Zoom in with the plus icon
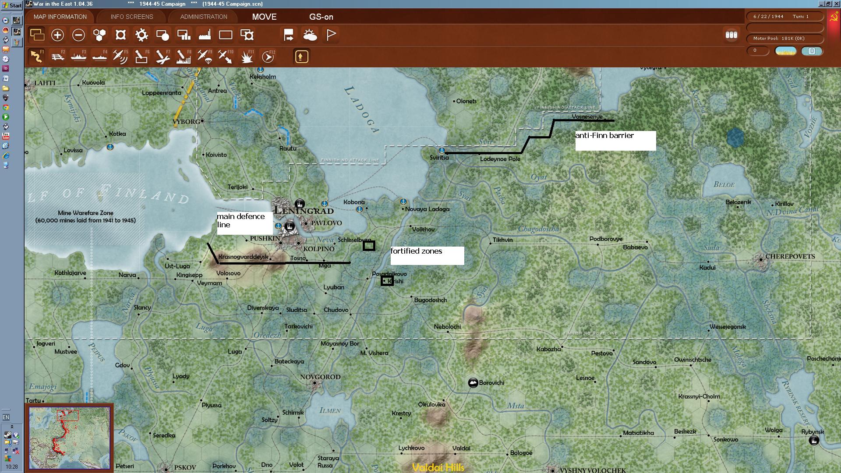The width and height of the screenshot is (841, 473). 57,35
